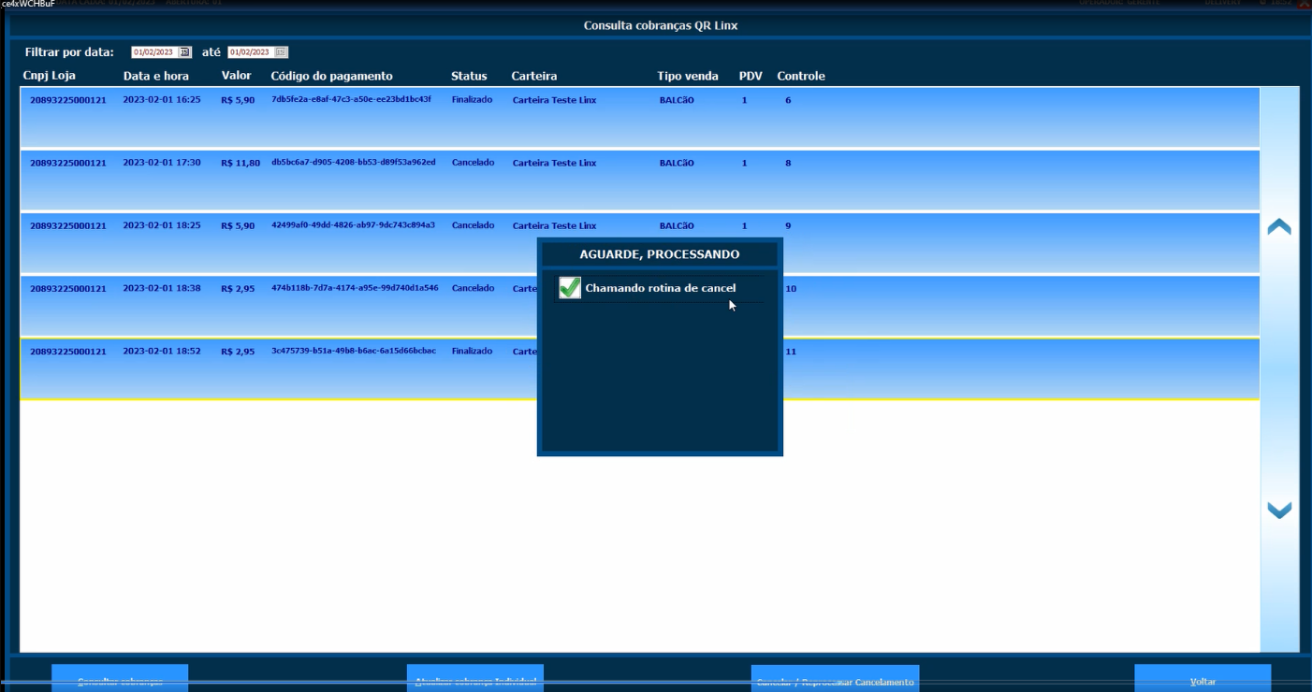Click the Consultar cobranças button
This screenshot has height=692, width=1312.
(120, 679)
